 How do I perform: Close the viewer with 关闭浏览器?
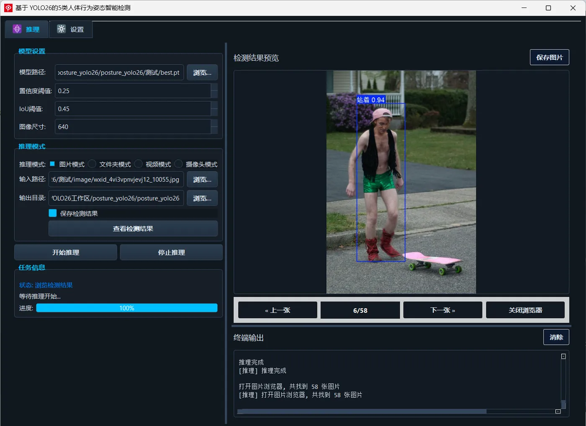525,310
